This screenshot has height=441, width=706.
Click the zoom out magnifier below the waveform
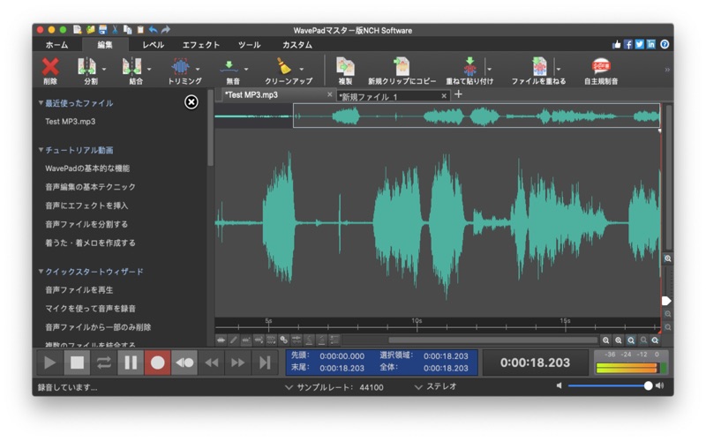pos(606,340)
